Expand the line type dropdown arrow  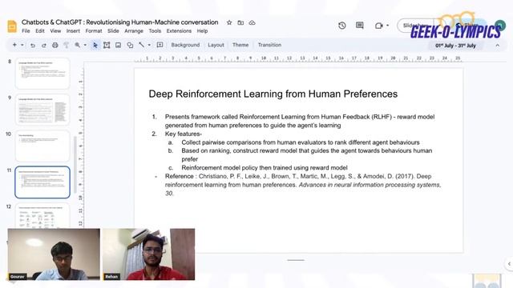click(x=149, y=45)
